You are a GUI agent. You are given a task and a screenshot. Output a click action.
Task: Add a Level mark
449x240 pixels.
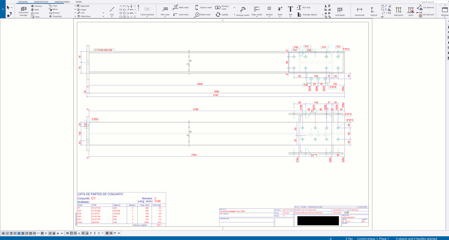point(181,15)
